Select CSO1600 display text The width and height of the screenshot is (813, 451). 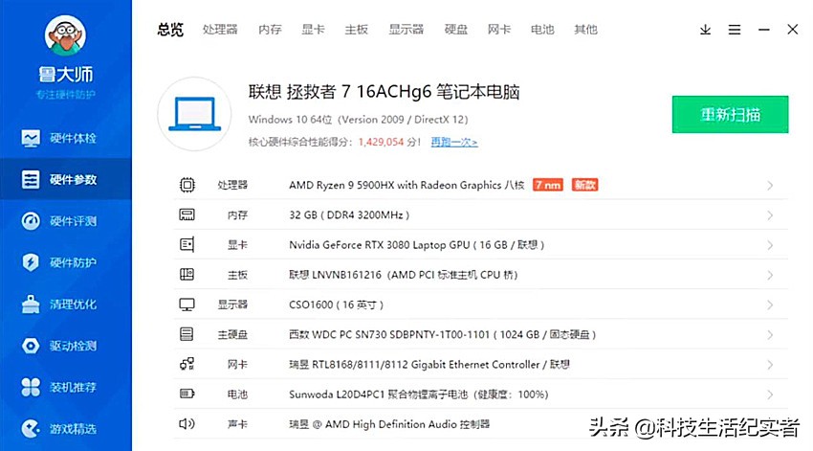click(336, 304)
